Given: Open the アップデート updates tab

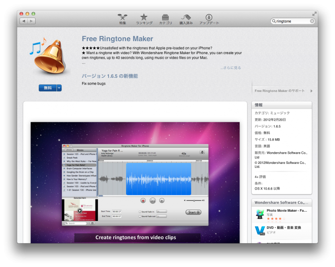Looking at the screenshot, I should click(x=209, y=19).
